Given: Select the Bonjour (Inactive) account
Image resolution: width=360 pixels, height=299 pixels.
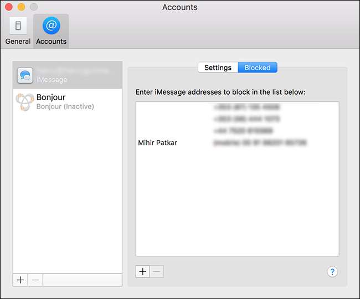Looking at the screenshot, I should [68, 102].
